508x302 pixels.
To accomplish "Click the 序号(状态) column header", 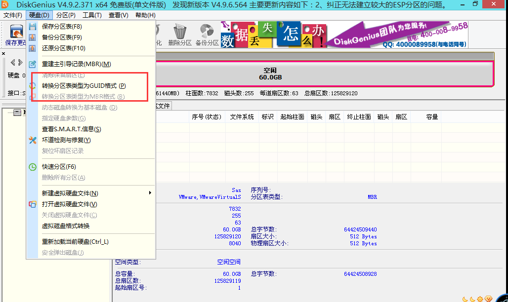I will click(207, 117).
